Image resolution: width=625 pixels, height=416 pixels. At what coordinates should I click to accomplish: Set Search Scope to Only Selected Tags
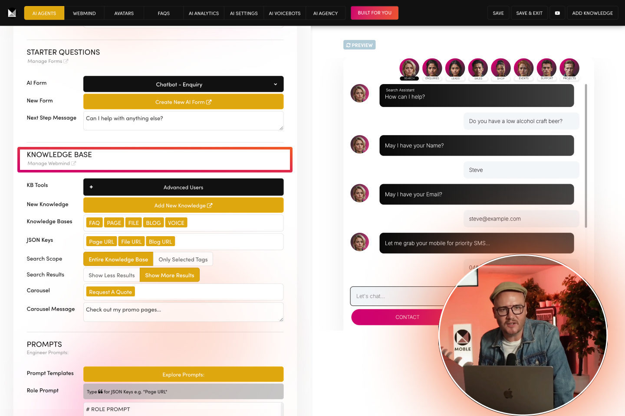(183, 259)
